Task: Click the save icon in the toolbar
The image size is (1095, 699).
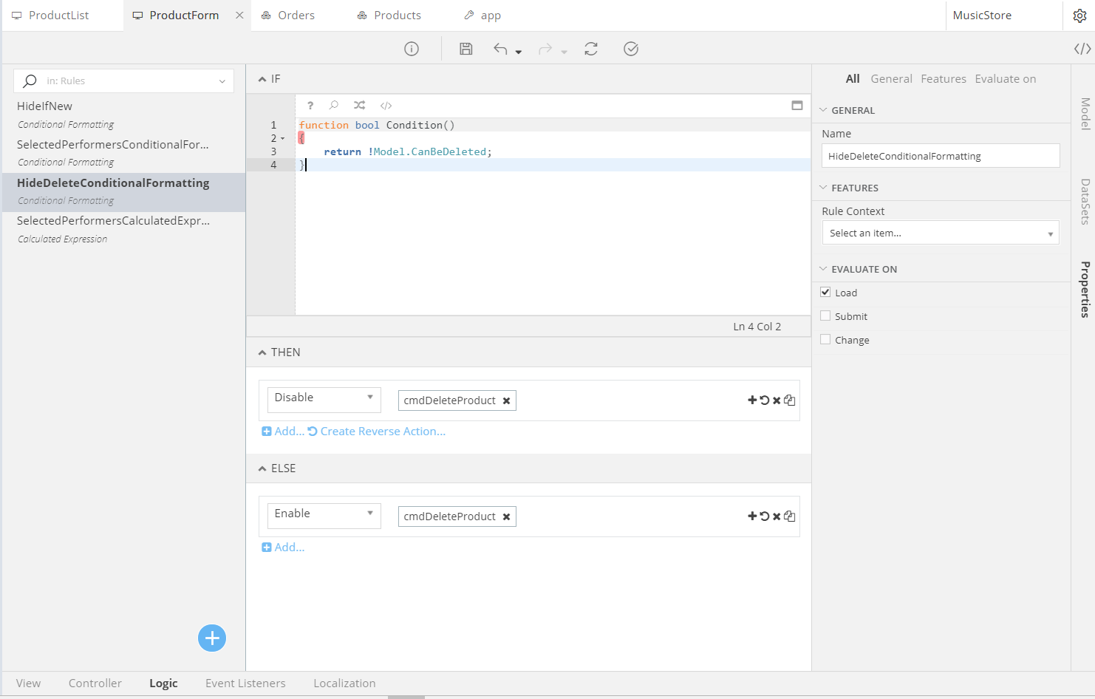Action: [x=465, y=49]
